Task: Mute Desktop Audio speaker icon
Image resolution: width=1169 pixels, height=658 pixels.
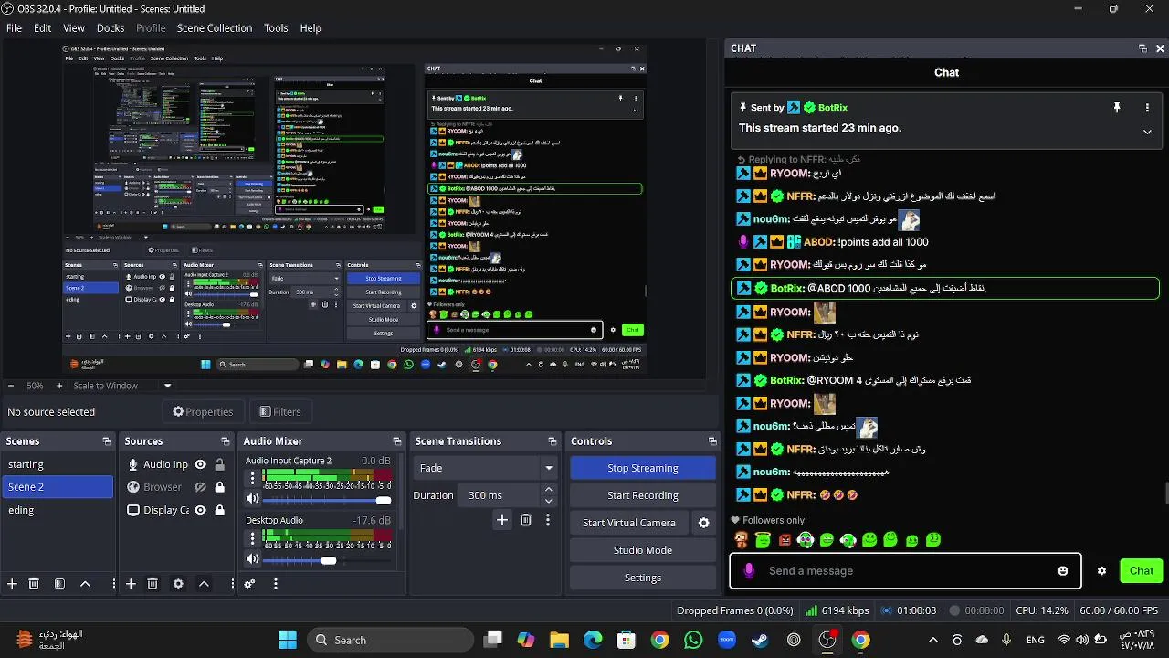Action: (x=253, y=559)
